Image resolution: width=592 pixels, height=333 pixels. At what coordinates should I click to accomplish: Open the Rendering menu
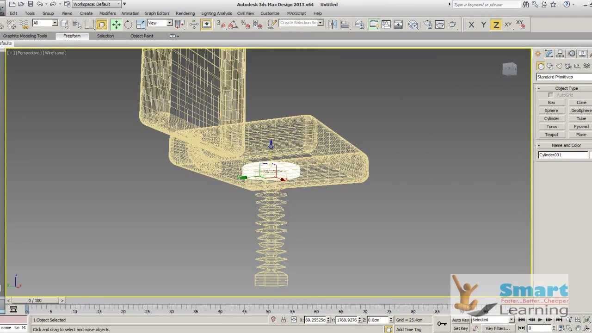click(185, 13)
